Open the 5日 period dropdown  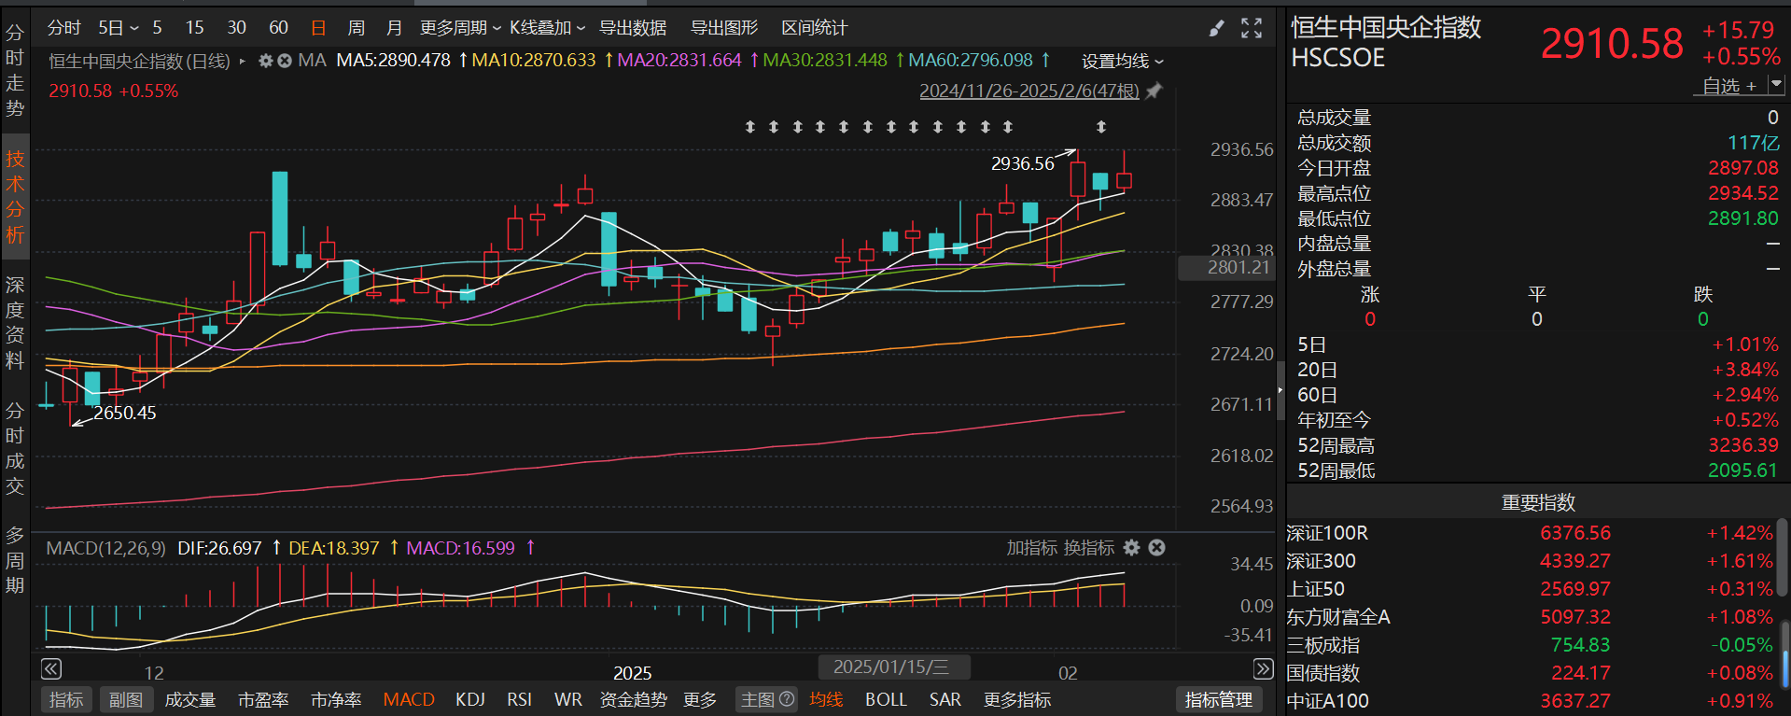[119, 28]
